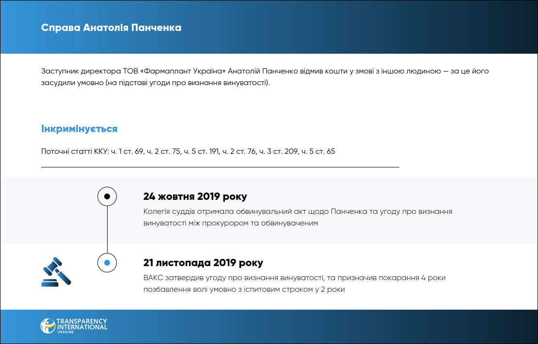
Task: Click the title 'Справа Анатолія Панченка'
Action: [111, 28]
